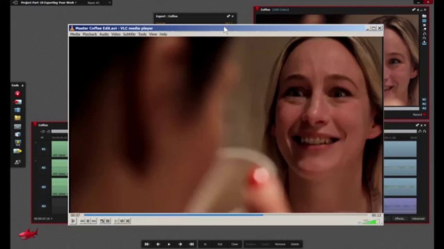
Task: Click the Advanced button in timeline panel
Action: pos(418,219)
